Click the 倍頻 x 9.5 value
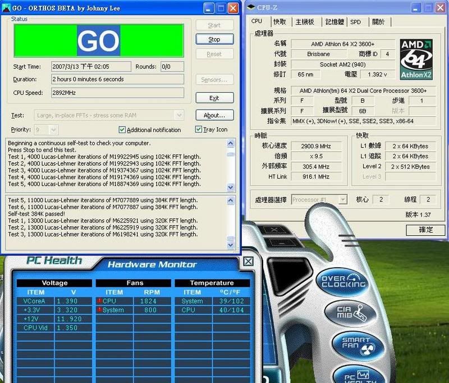This screenshot has height=383, width=449. [316, 157]
